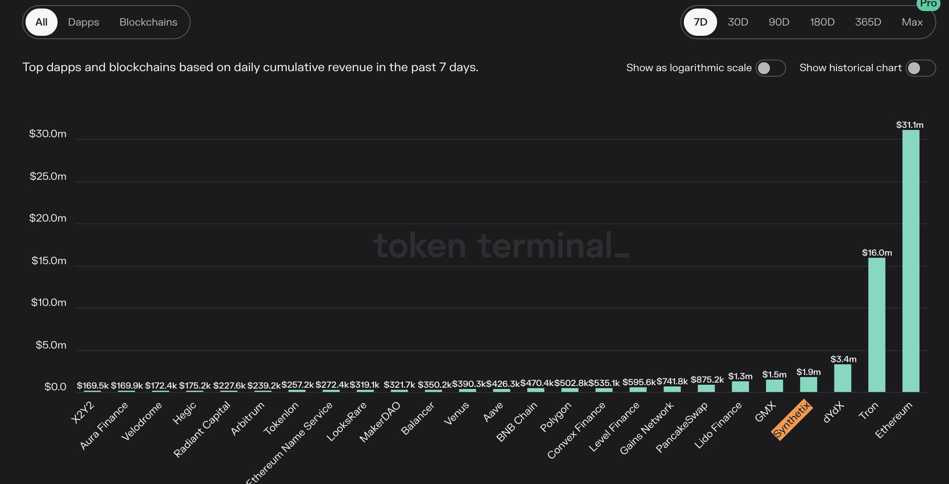Viewport: 949px width, 484px height.
Task: Choose the 90D time range
Action: (x=778, y=22)
